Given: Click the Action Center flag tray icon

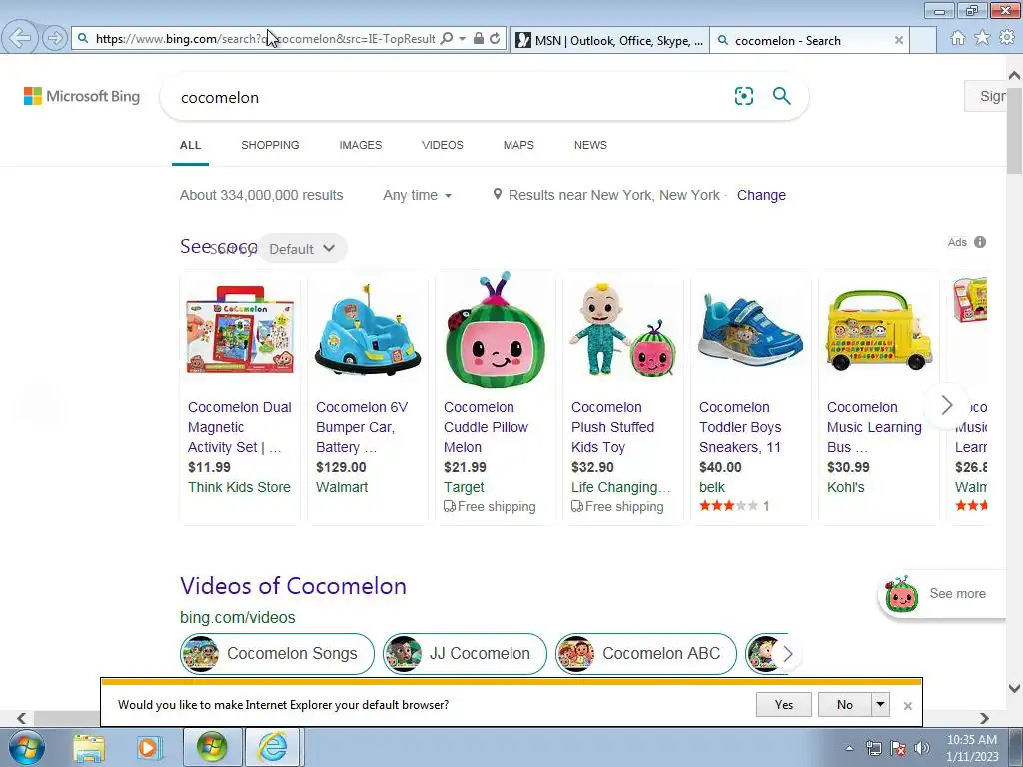Looking at the screenshot, I should (x=898, y=748).
